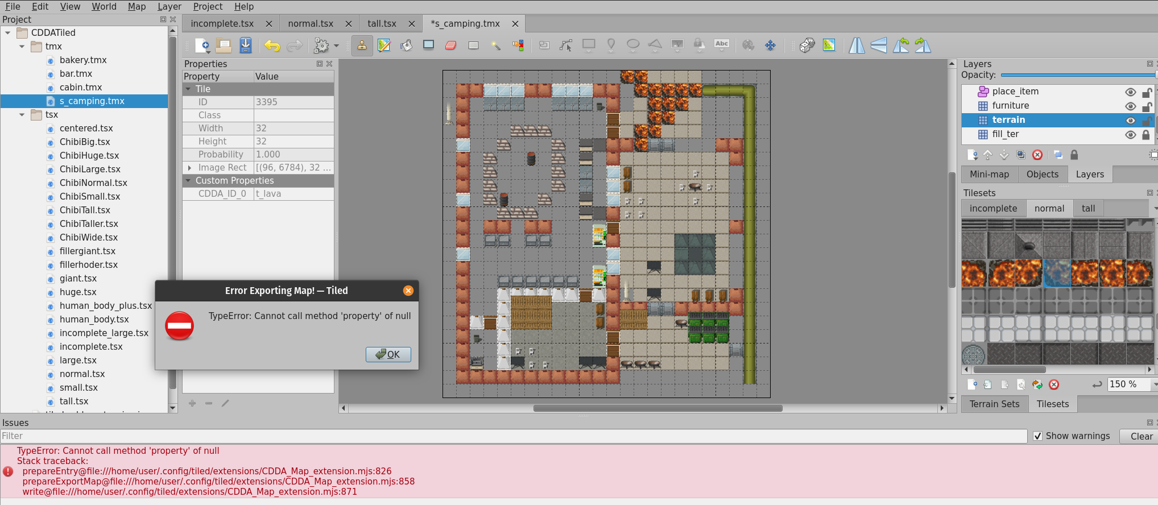Click the map view horizontal scrollbar

tap(657, 408)
